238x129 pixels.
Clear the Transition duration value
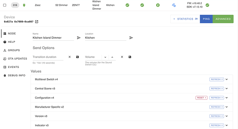70,57
